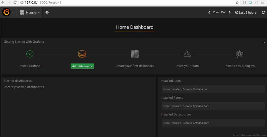
Task: Open the Last 6 hours time picker
Action: click(x=246, y=12)
